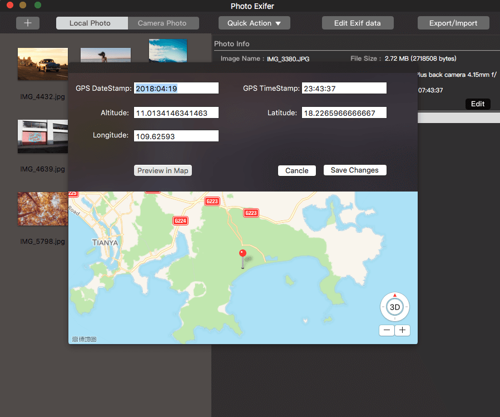
Task: Click the + icon to add new photos
Action: [x=27, y=23]
